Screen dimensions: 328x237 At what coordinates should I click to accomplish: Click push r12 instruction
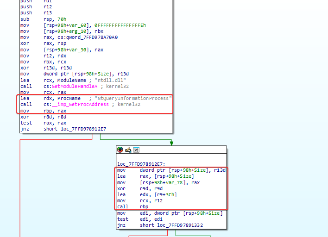(x=36, y=6)
